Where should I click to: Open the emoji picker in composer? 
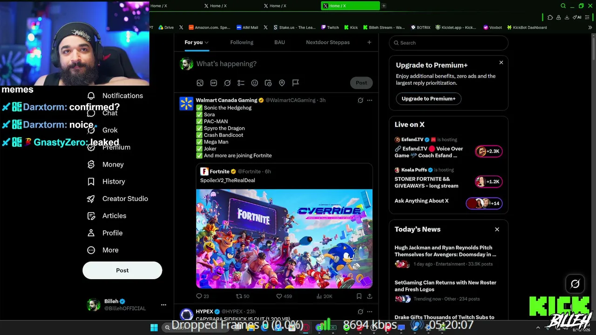tap(255, 83)
